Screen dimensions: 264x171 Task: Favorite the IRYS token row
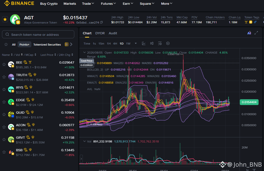4,89
